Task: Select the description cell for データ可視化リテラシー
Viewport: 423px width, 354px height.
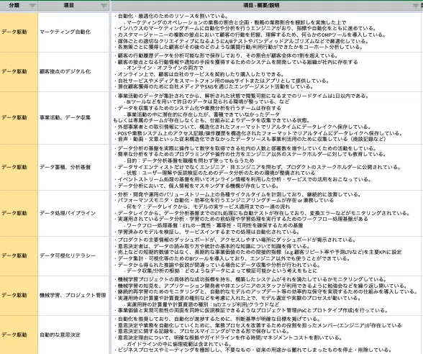Action: coord(267,256)
